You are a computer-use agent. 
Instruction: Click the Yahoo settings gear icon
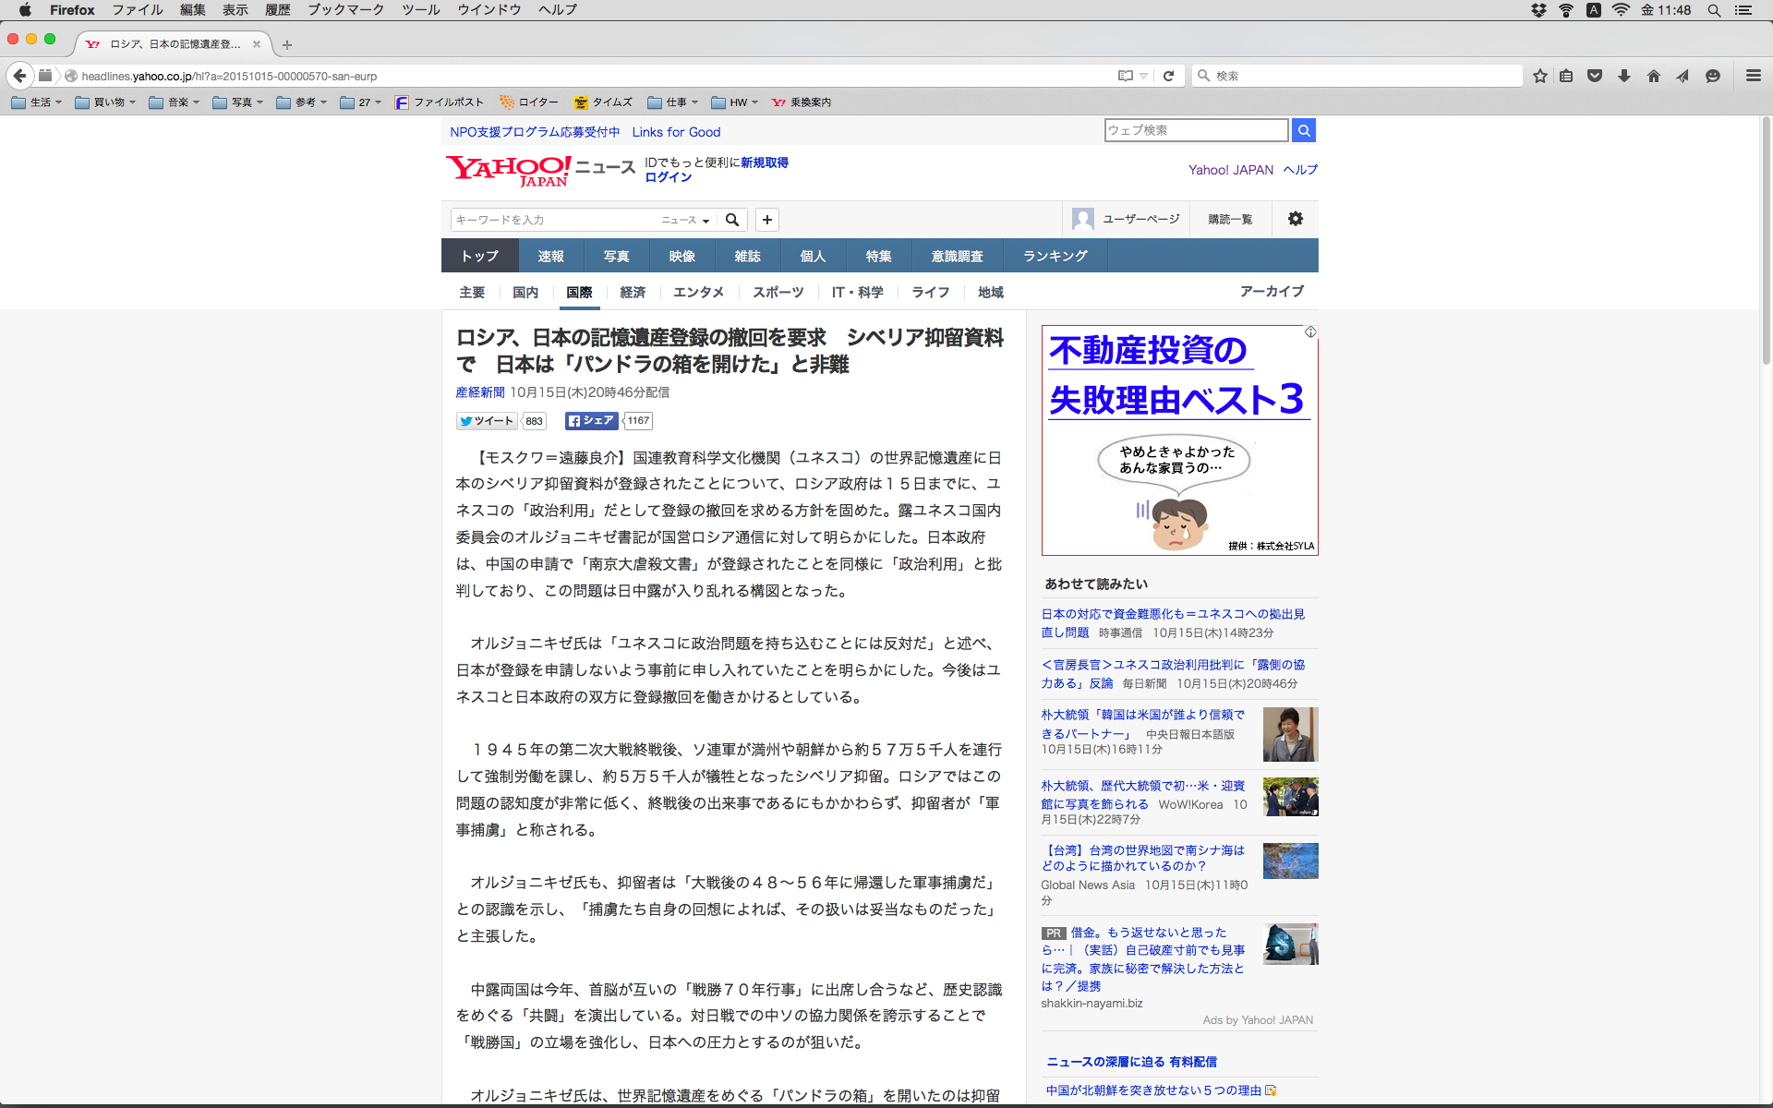coord(1295,219)
